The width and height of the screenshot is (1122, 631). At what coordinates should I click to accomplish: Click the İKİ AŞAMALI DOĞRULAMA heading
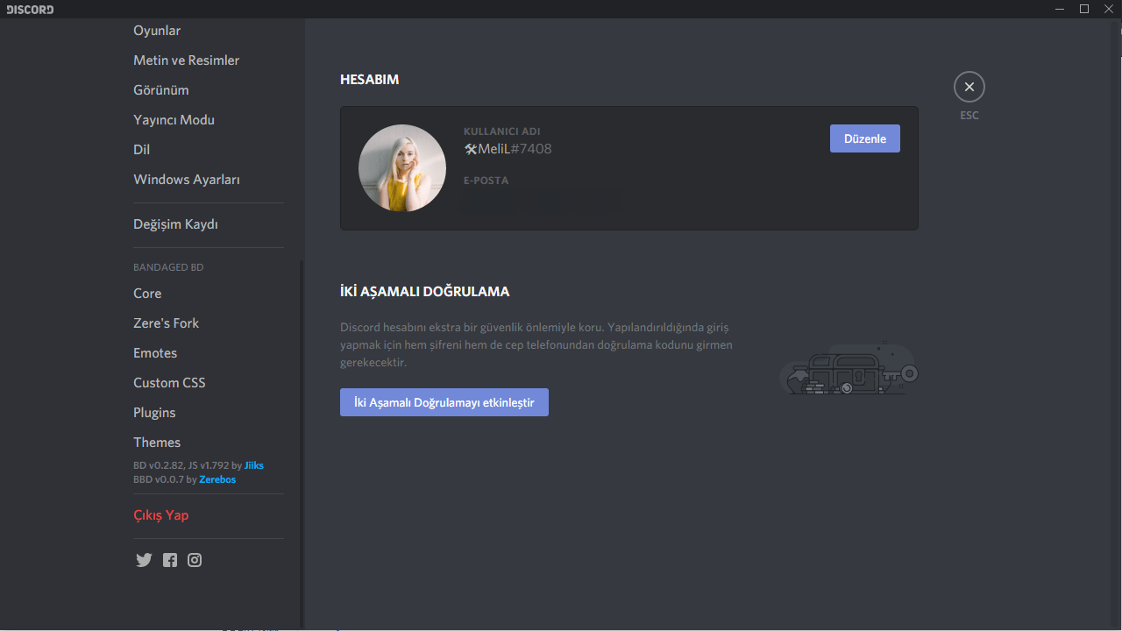[x=424, y=292]
